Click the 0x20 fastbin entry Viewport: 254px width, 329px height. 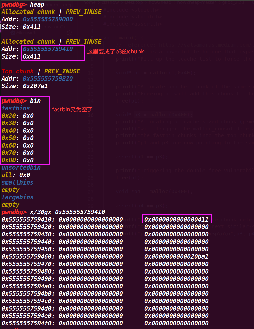coord(18,116)
